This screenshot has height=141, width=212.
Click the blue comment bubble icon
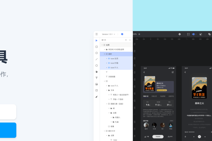click(x=122, y=34)
